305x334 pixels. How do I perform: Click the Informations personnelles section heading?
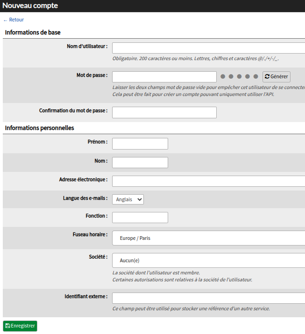(x=40, y=128)
